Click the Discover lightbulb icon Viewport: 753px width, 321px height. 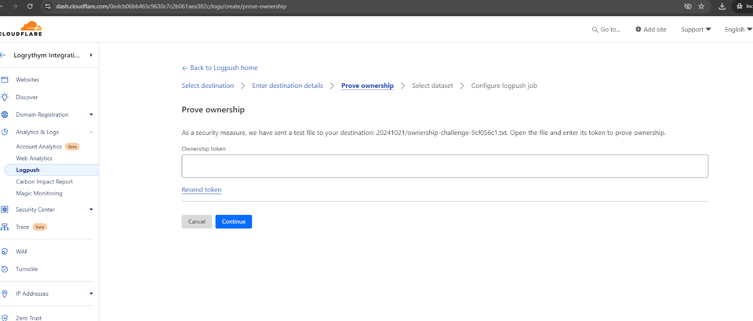(5, 97)
